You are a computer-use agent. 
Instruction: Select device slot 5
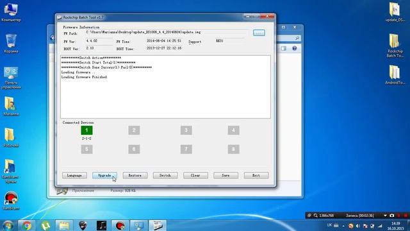86,150
